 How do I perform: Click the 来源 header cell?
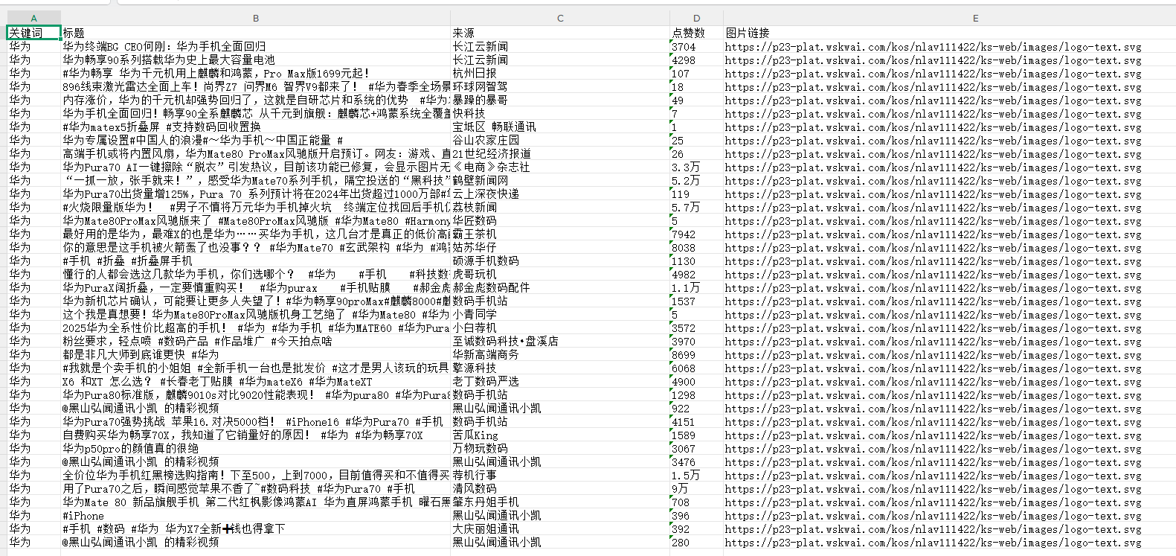tap(560, 33)
